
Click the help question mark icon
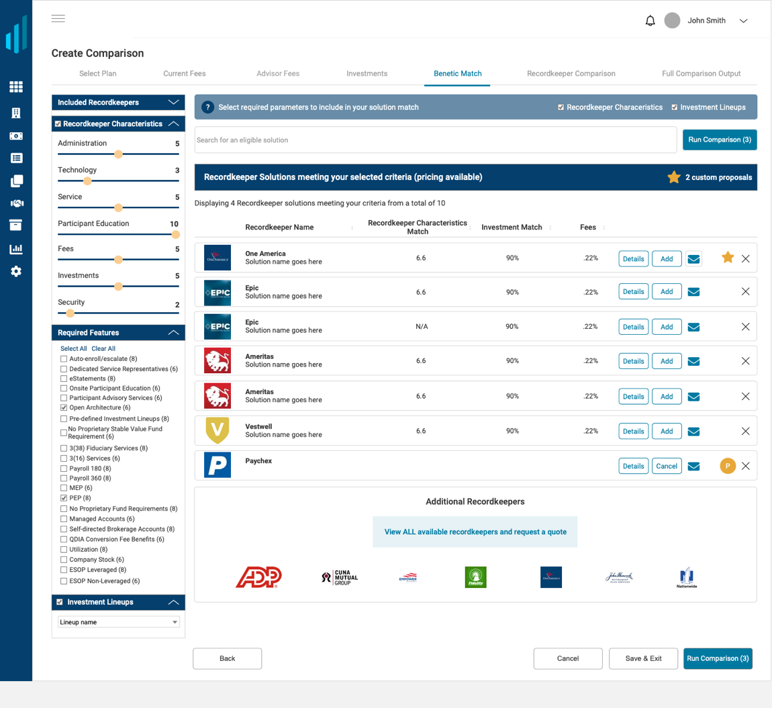(x=208, y=107)
